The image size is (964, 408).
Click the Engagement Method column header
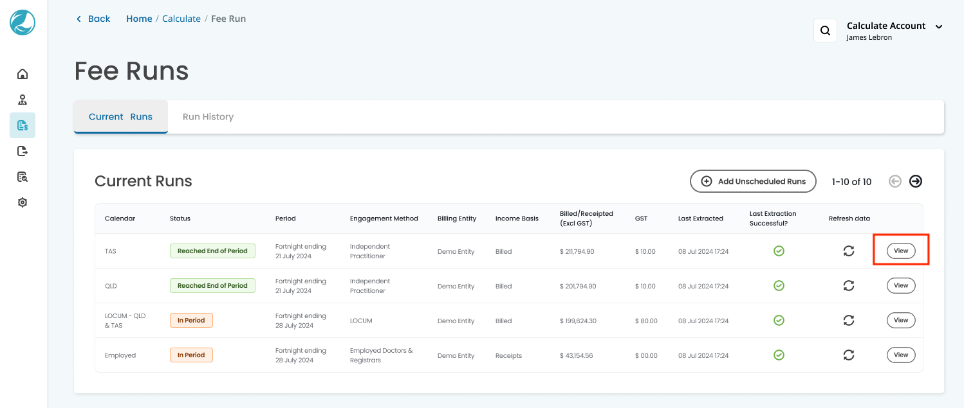coord(384,218)
